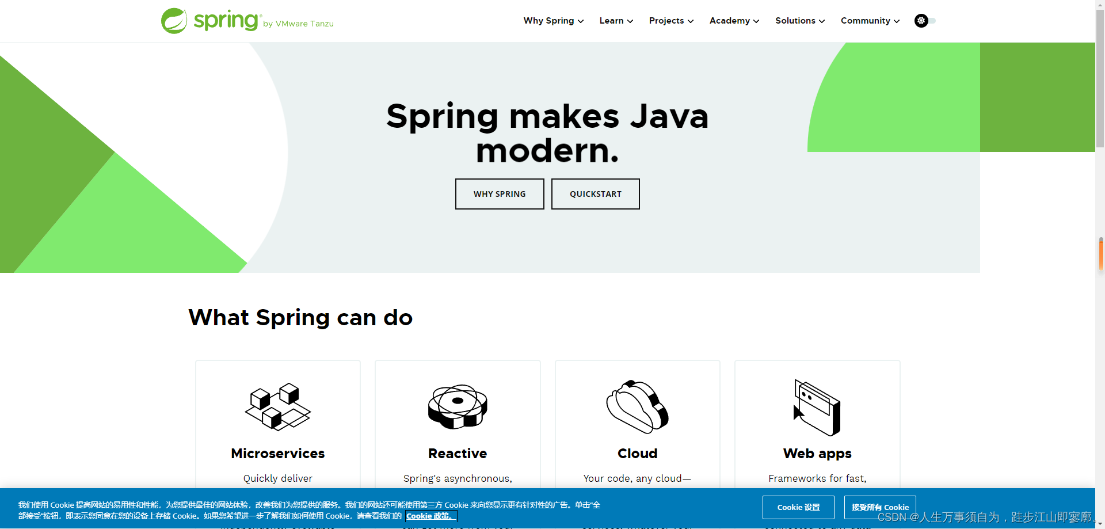Select the Microservices cube icon
The width and height of the screenshot is (1105, 529).
[278, 407]
